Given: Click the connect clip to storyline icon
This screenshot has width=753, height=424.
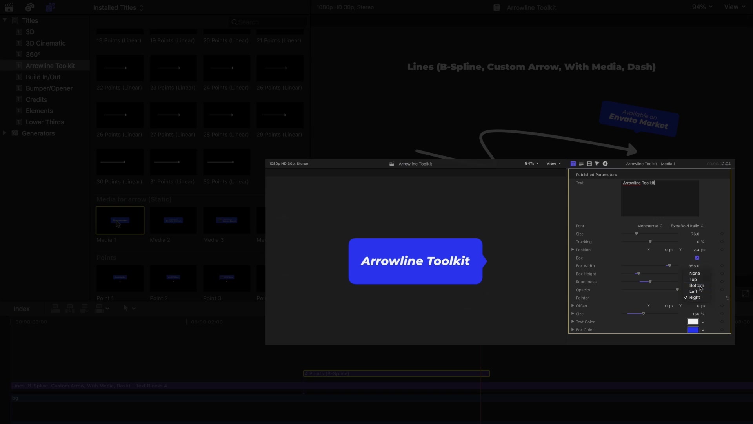Looking at the screenshot, I should point(55,308).
